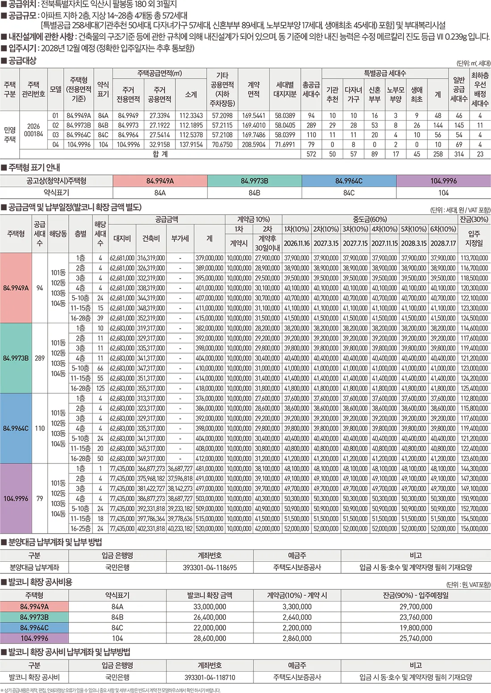Select balcony expansion amount 33,000,000
Image resolution: width=491 pixels, height=693 pixels.
click(x=210, y=607)
